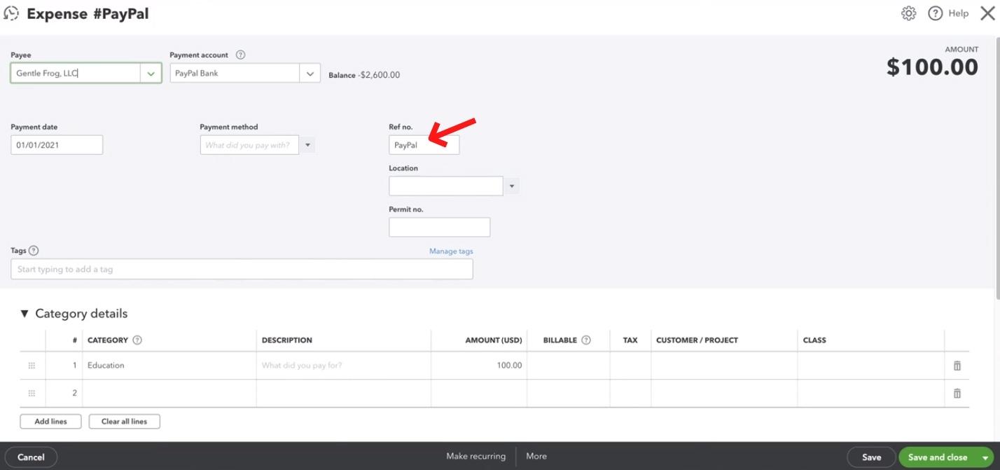The width and height of the screenshot is (1000, 470).
Task: Open the More menu in footer
Action: (x=536, y=456)
